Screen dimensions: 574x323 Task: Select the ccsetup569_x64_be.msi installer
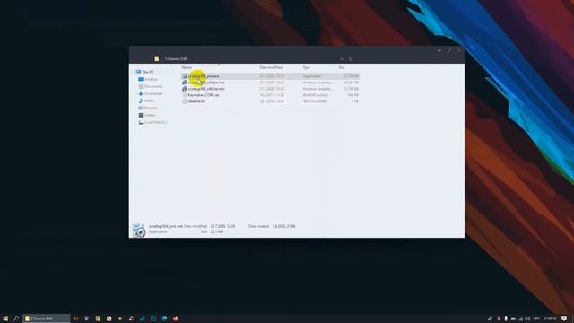(x=206, y=83)
